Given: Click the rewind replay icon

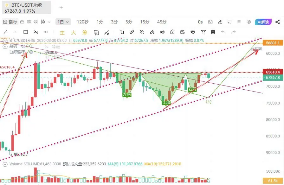Looking at the screenshot, I should [36, 22].
